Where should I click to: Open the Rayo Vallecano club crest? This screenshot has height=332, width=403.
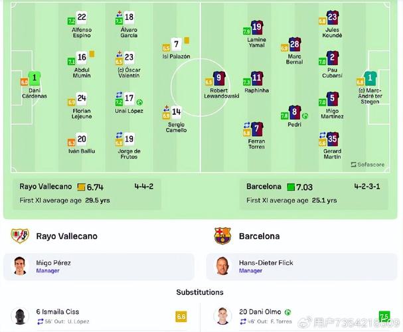pos(20,236)
